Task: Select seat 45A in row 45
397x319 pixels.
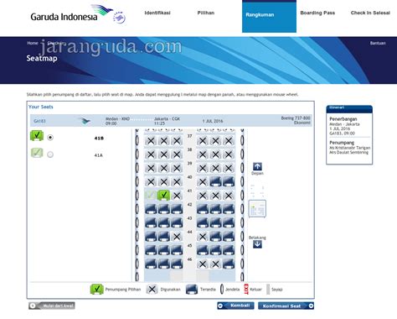Action: click(151, 250)
